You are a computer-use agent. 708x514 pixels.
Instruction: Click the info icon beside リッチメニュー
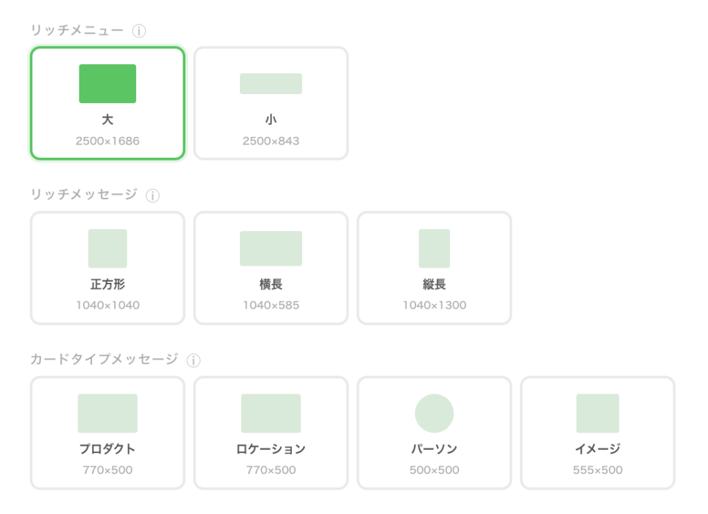pyautogui.click(x=139, y=31)
